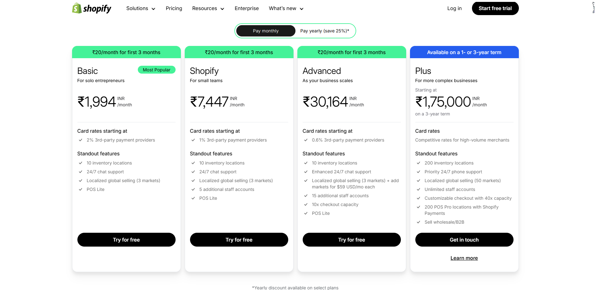The height and width of the screenshot is (290, 595).
Task: Click the Shopify bag logo
Action: pos(77,8)
